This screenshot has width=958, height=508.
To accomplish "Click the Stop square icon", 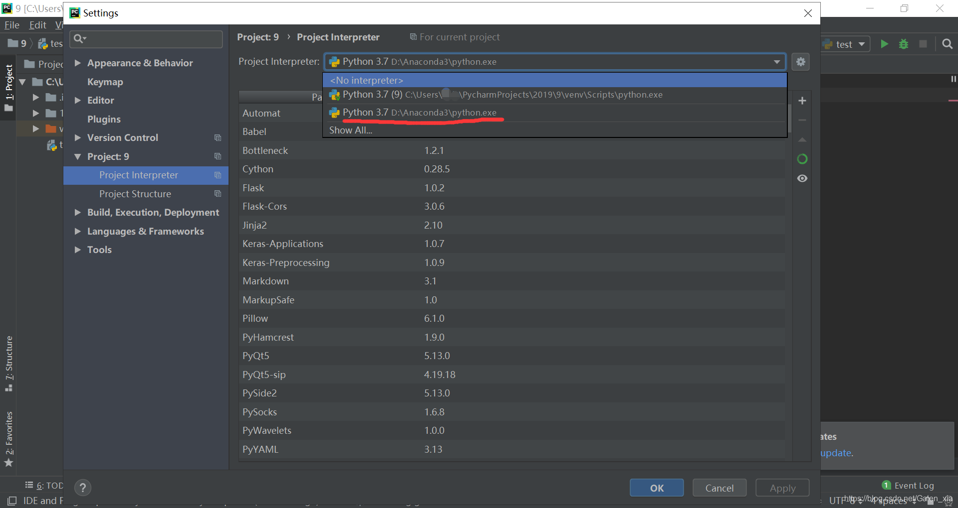I will point(923,44).
